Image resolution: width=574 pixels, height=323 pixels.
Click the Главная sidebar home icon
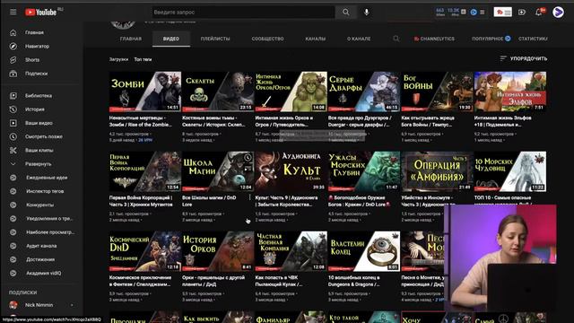click(13, 32)
